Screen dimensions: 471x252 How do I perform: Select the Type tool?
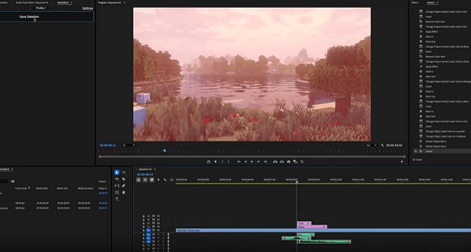[x=117, y=199]
